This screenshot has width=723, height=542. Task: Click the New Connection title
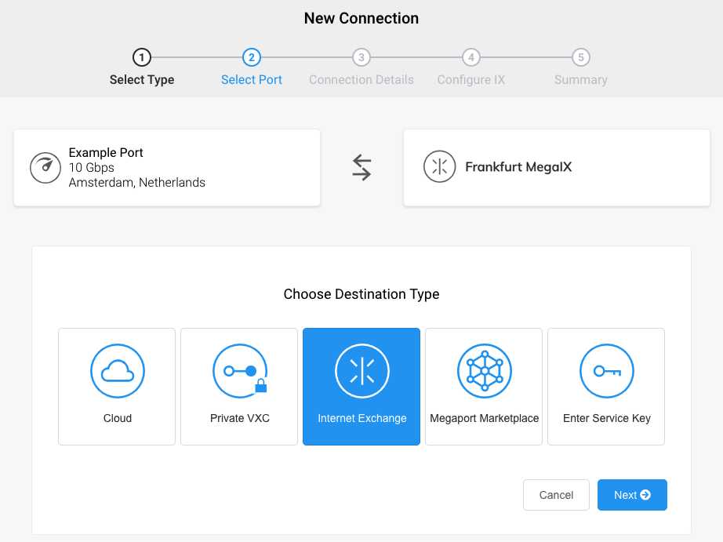361,19
